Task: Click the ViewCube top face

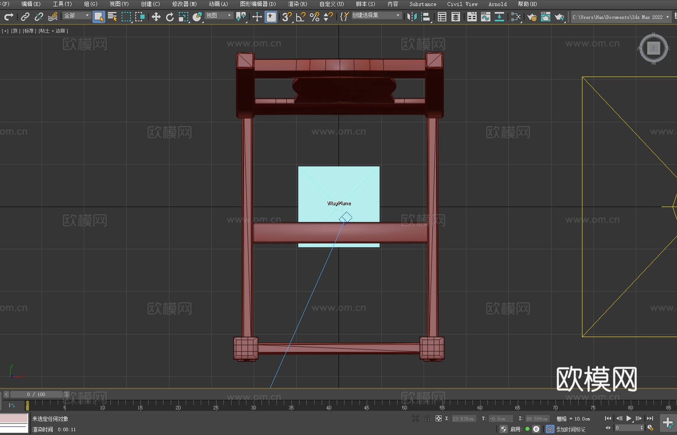Action: (653, 48)
